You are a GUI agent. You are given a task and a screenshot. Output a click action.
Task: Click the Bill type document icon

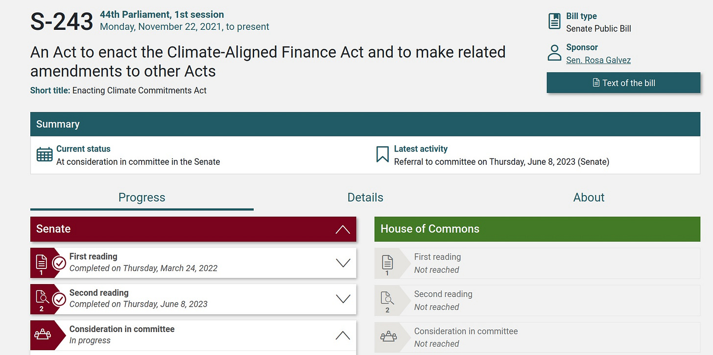(x=554, y=22)
